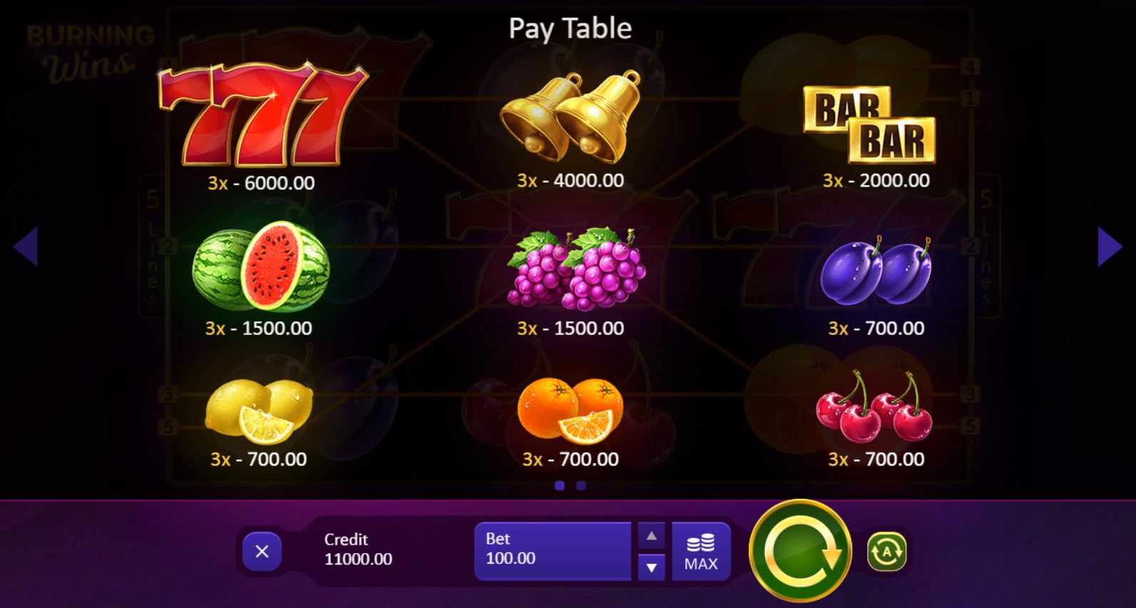Click the Bet 100.00 field
The height and width of the screenshot is (608, 1136).
pos(553,552)
